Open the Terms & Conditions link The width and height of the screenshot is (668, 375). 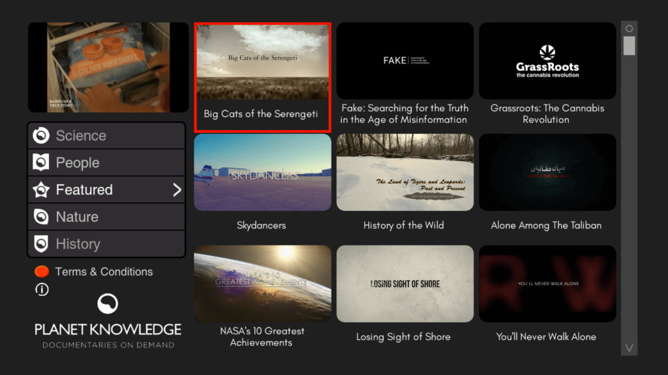[x=104, y=271]
